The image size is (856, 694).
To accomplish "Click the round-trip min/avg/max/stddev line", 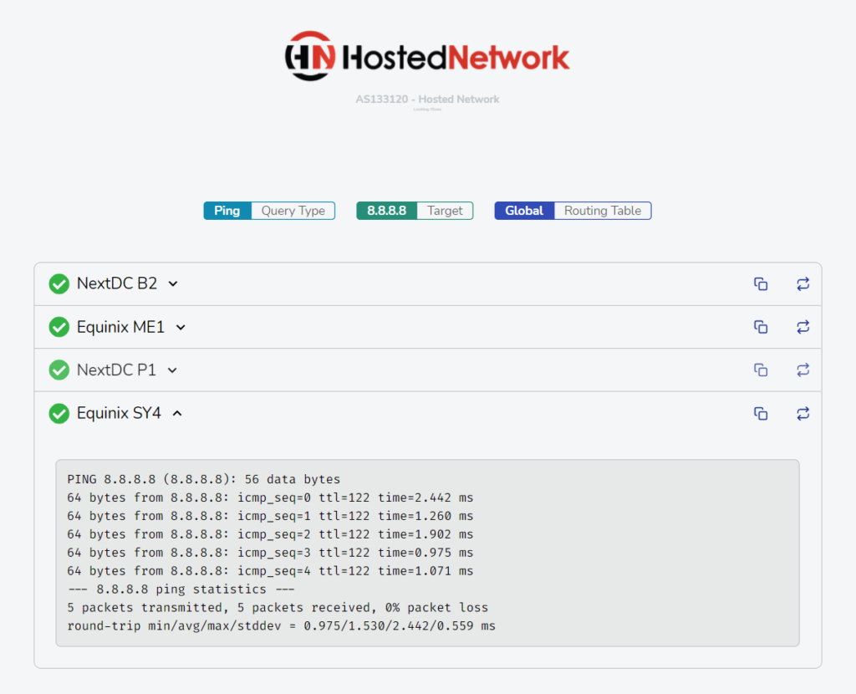I will coord(281,625).
